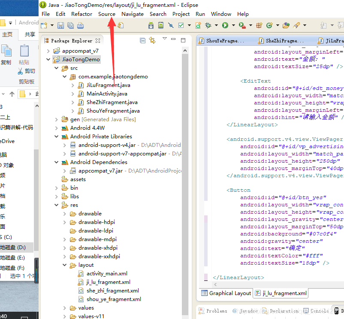Expand the drawable-hdpi folder
344x319 pixels.
pos(64,223)
